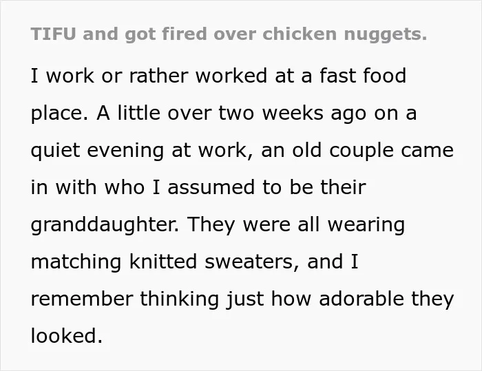Viewport: 482px width, 371px height.
Task: Click the word 'matching'
Action: 76,262
